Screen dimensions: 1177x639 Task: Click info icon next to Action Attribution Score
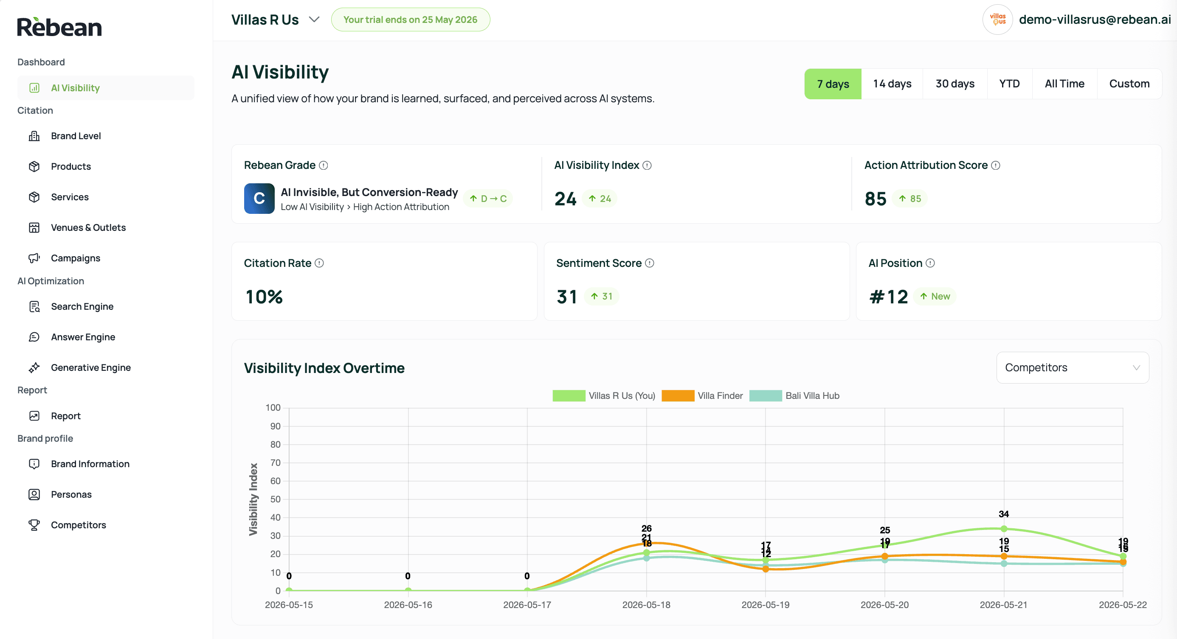pos(996,165)
